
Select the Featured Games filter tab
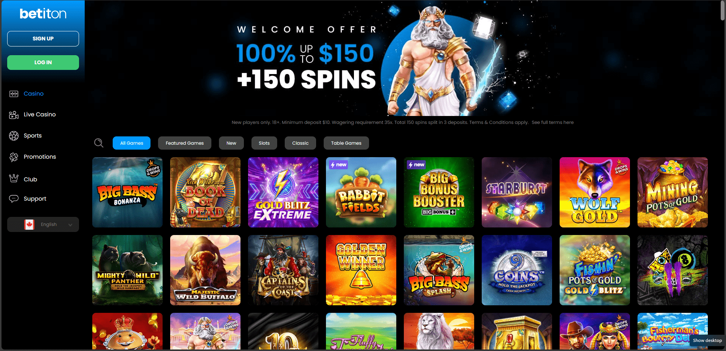(185, 143)
